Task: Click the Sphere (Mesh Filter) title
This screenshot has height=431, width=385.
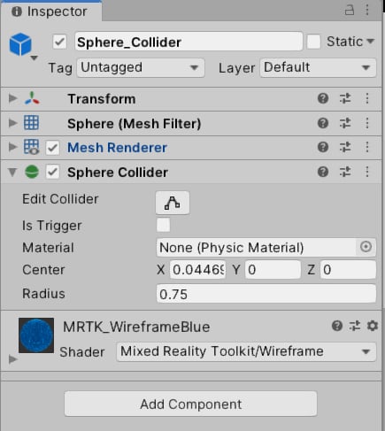Action: click(135, 124)
